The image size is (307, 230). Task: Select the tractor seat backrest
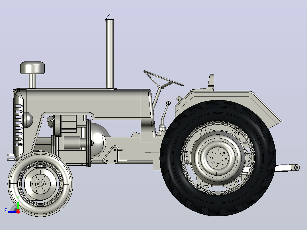[x=211, y=81]
